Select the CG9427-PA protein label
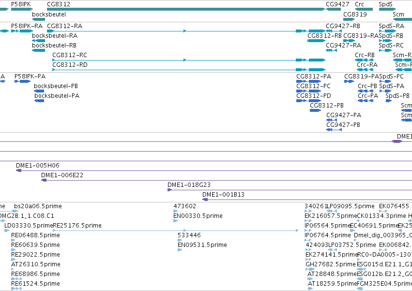The width and height of the screenshot is (412, 291). click(344, 115)
